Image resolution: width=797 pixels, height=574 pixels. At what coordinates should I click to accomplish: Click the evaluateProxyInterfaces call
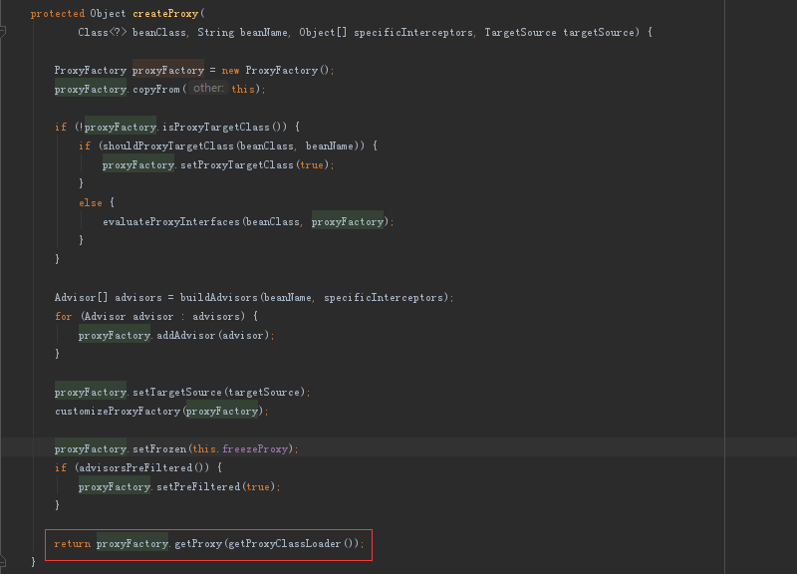tap(171, 222)
